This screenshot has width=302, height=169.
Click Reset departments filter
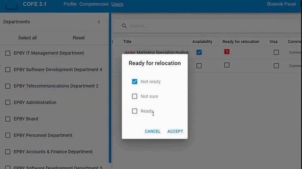point(79,38)
